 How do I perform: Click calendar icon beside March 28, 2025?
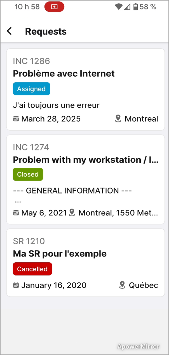pos(16,119)
